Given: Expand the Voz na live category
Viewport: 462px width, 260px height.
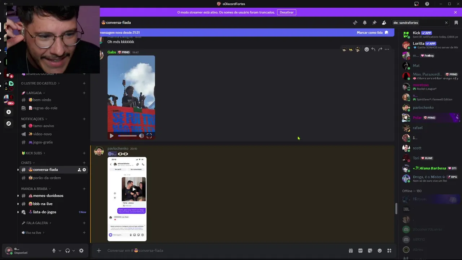Looking at the screenshot, I should pos(33,233).
